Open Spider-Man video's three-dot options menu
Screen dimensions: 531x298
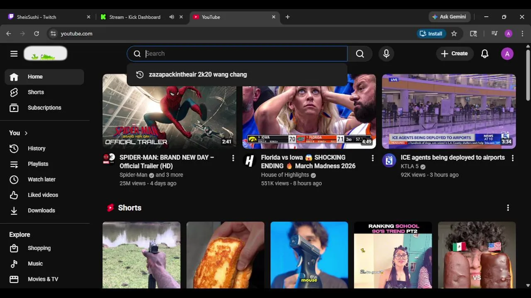(x=233, y=158)
